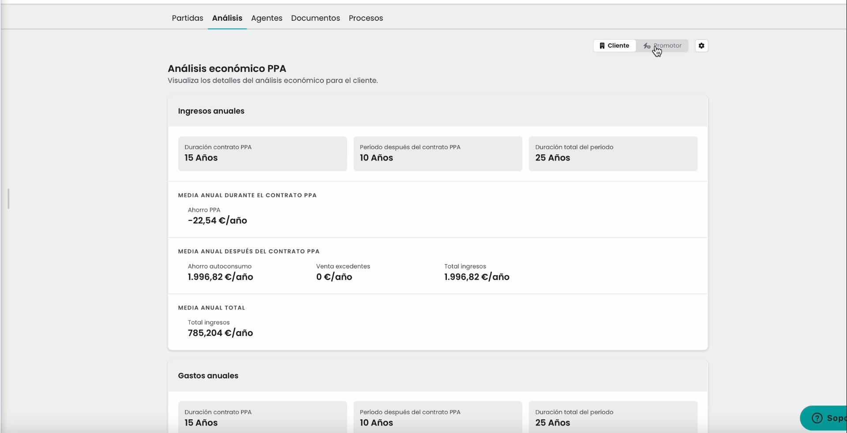
Task: Click the MEDIA ANUAL DURANTE EL CONTRATO PPA label
Action: tap(247, 195)
